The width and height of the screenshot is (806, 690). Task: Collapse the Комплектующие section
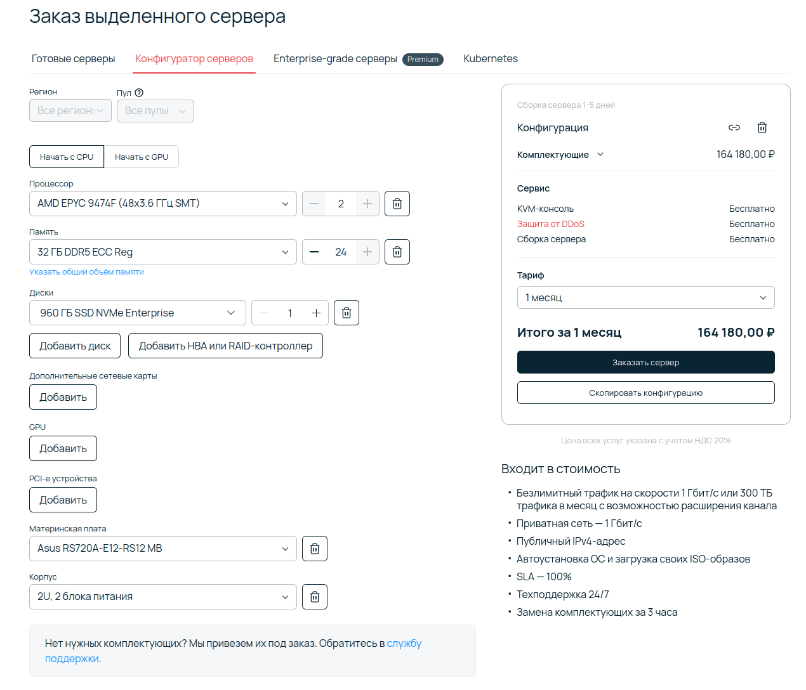pos(600,154)
